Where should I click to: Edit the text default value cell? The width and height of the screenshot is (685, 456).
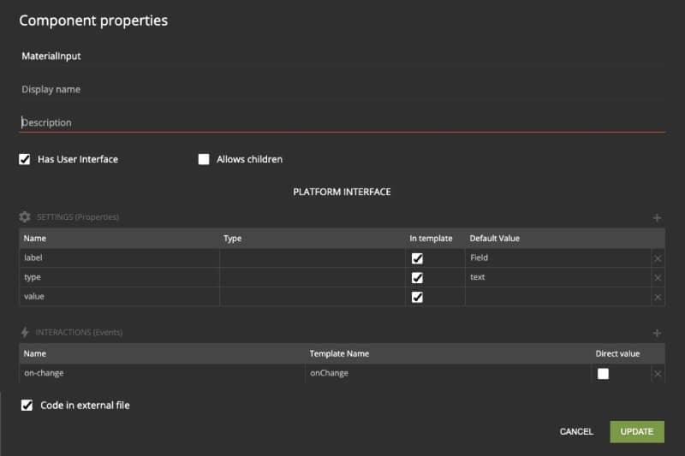558,277
